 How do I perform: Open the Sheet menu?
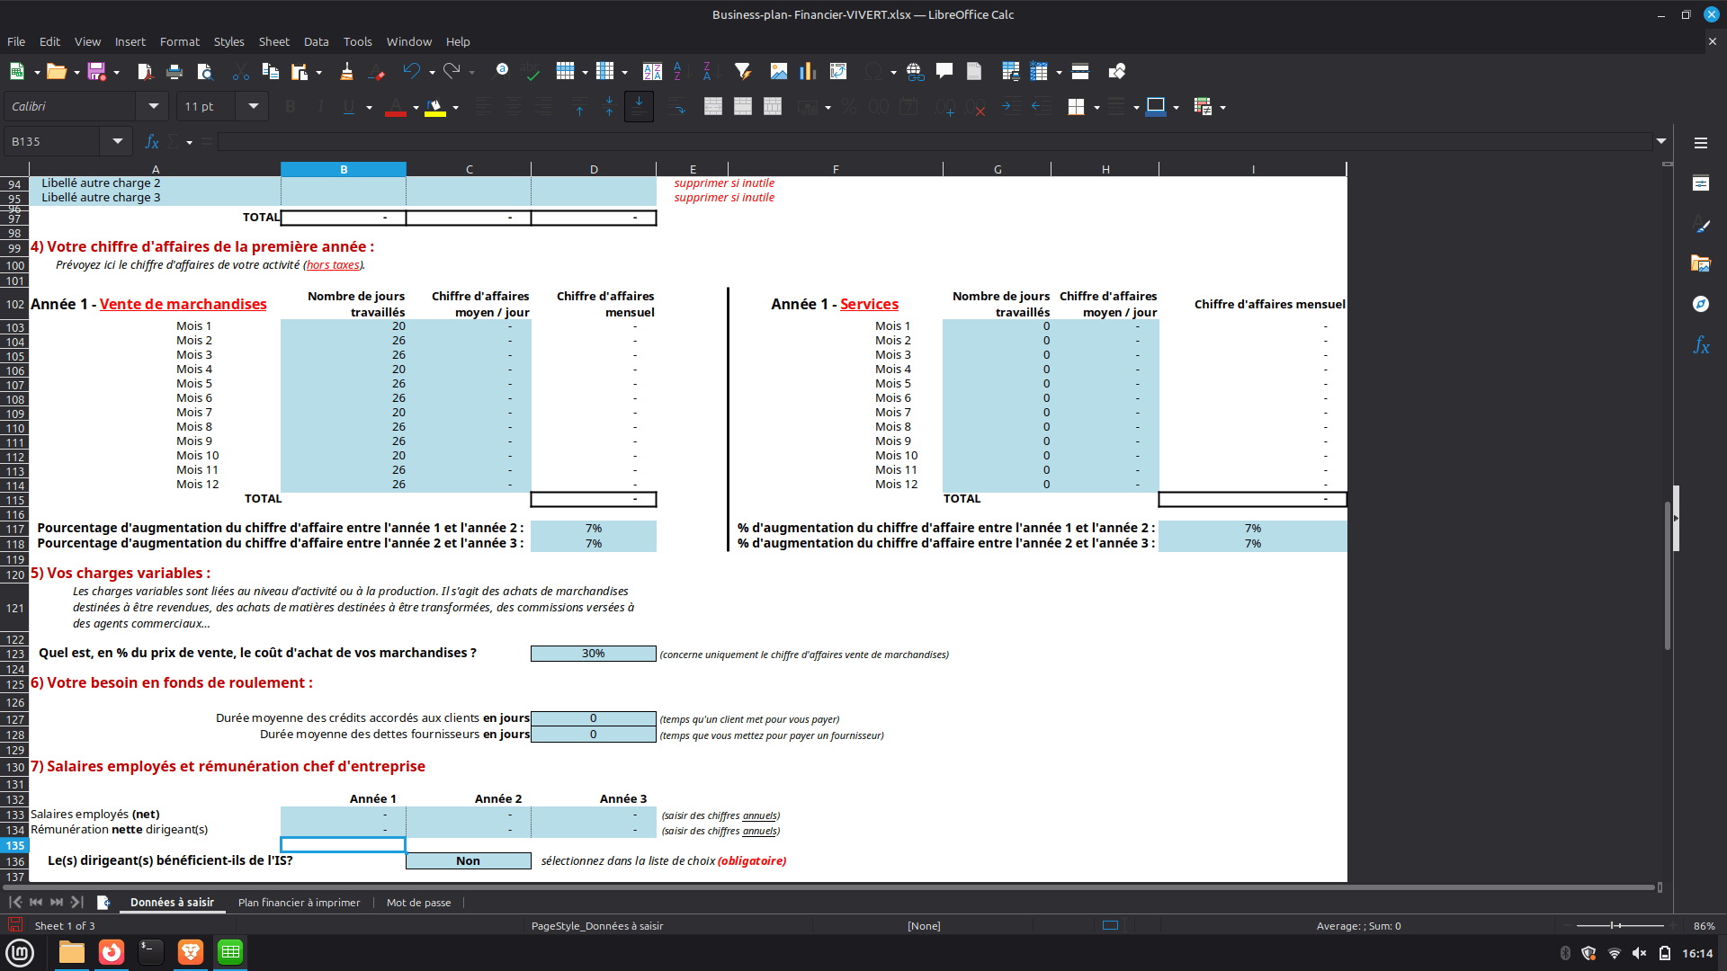(x=273, y=41)
